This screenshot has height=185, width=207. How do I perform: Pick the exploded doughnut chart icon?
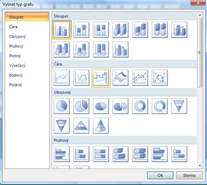coord(159,106)
